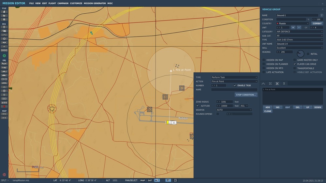Expand the Skill dropdown showing Excellent

(299, 48)
